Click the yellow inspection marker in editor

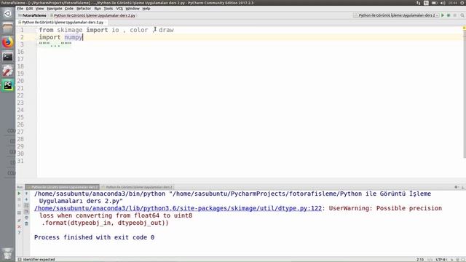point(464,28)
